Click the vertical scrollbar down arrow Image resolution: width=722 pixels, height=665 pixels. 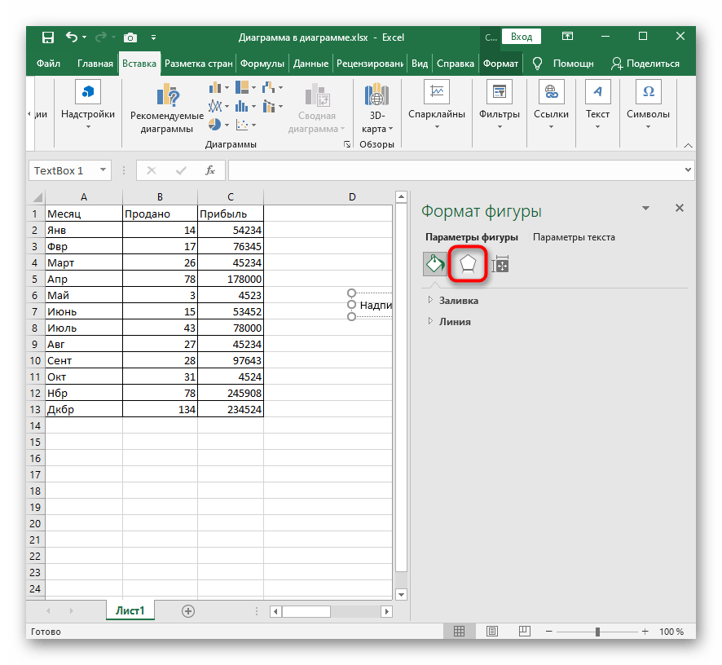pyautogui.click(x=402, y=595)
